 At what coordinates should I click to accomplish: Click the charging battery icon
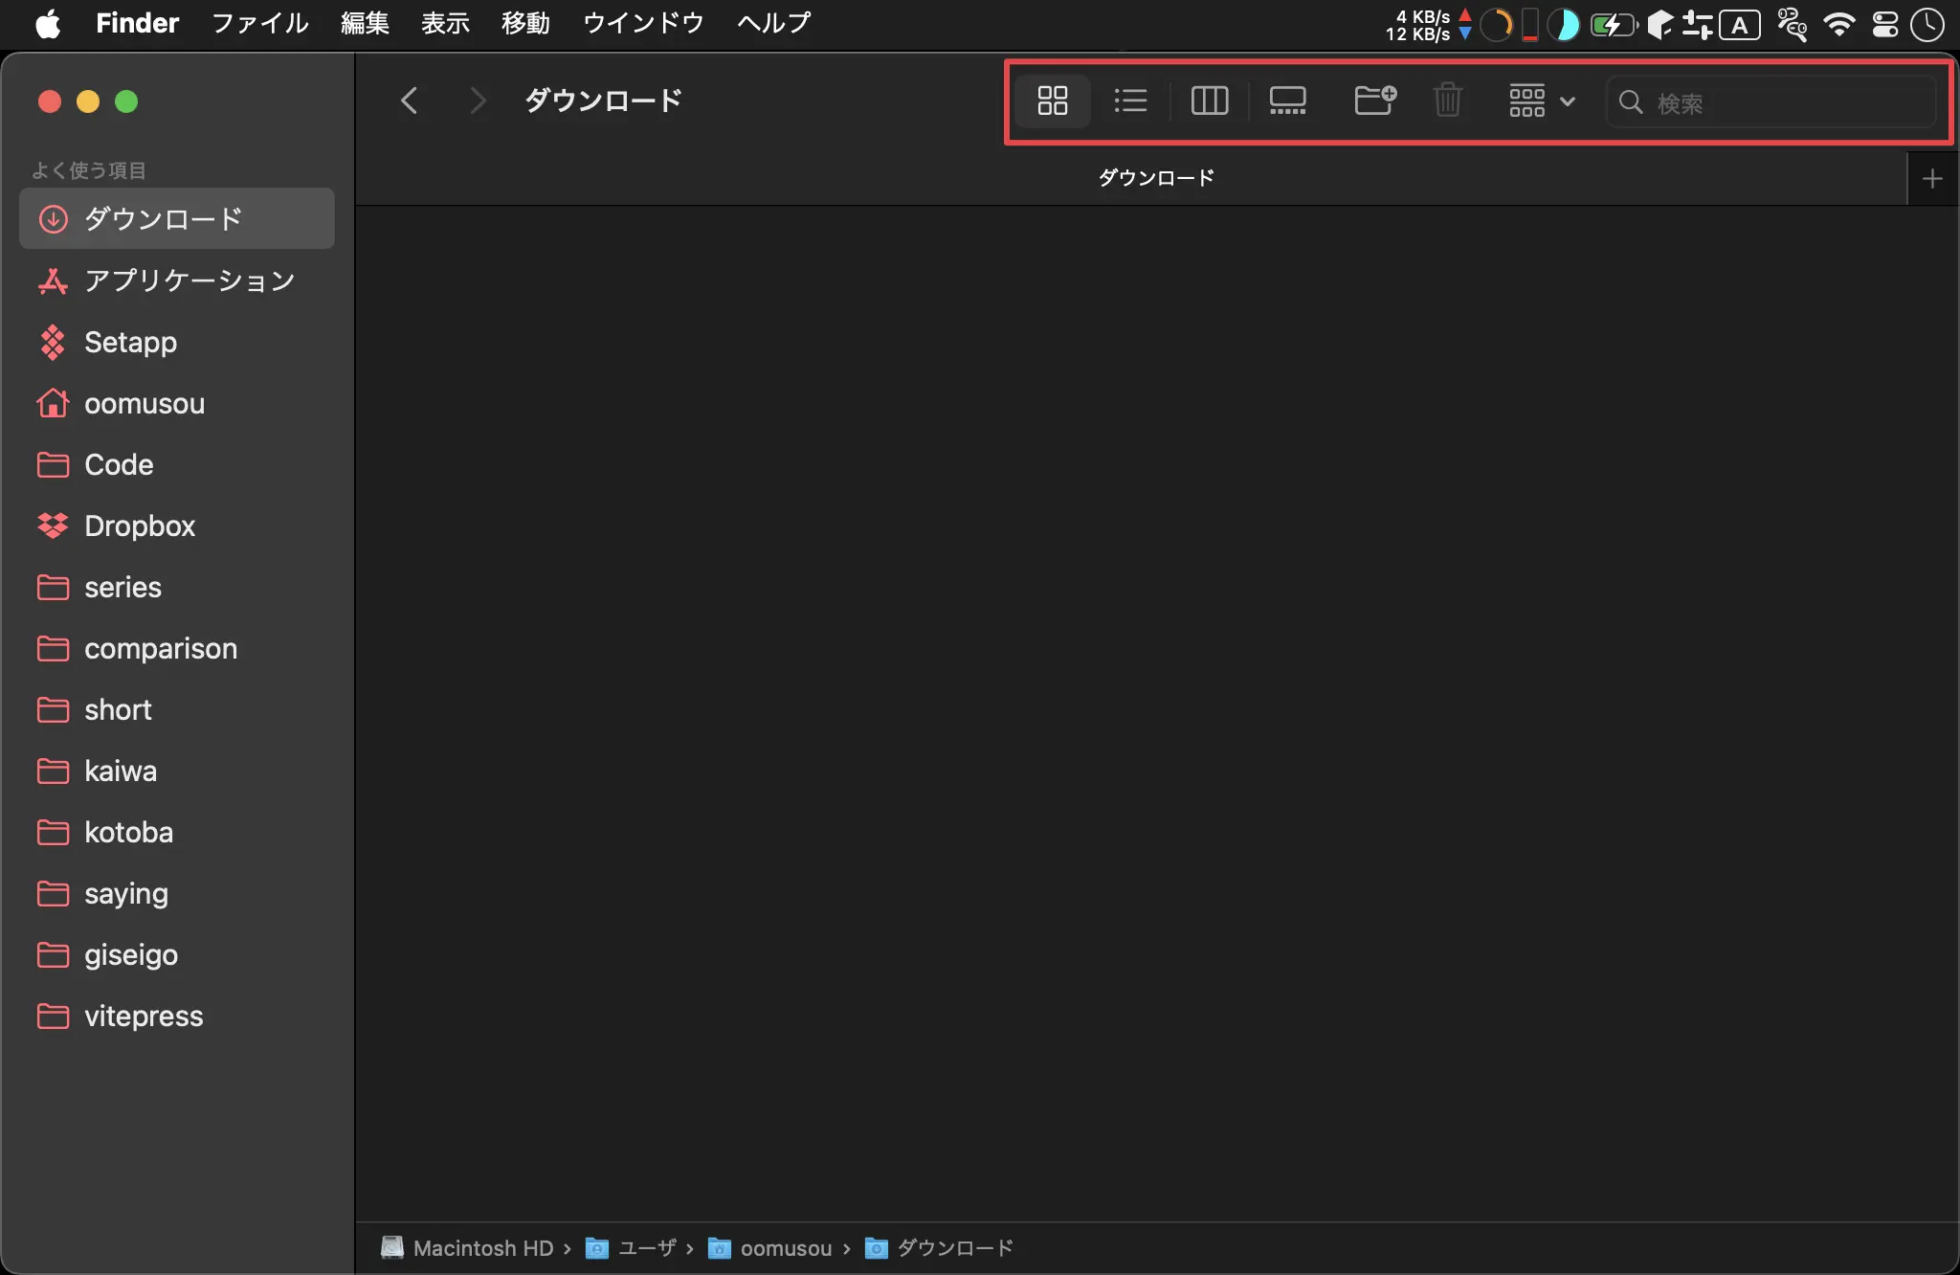click(1613, 25)
